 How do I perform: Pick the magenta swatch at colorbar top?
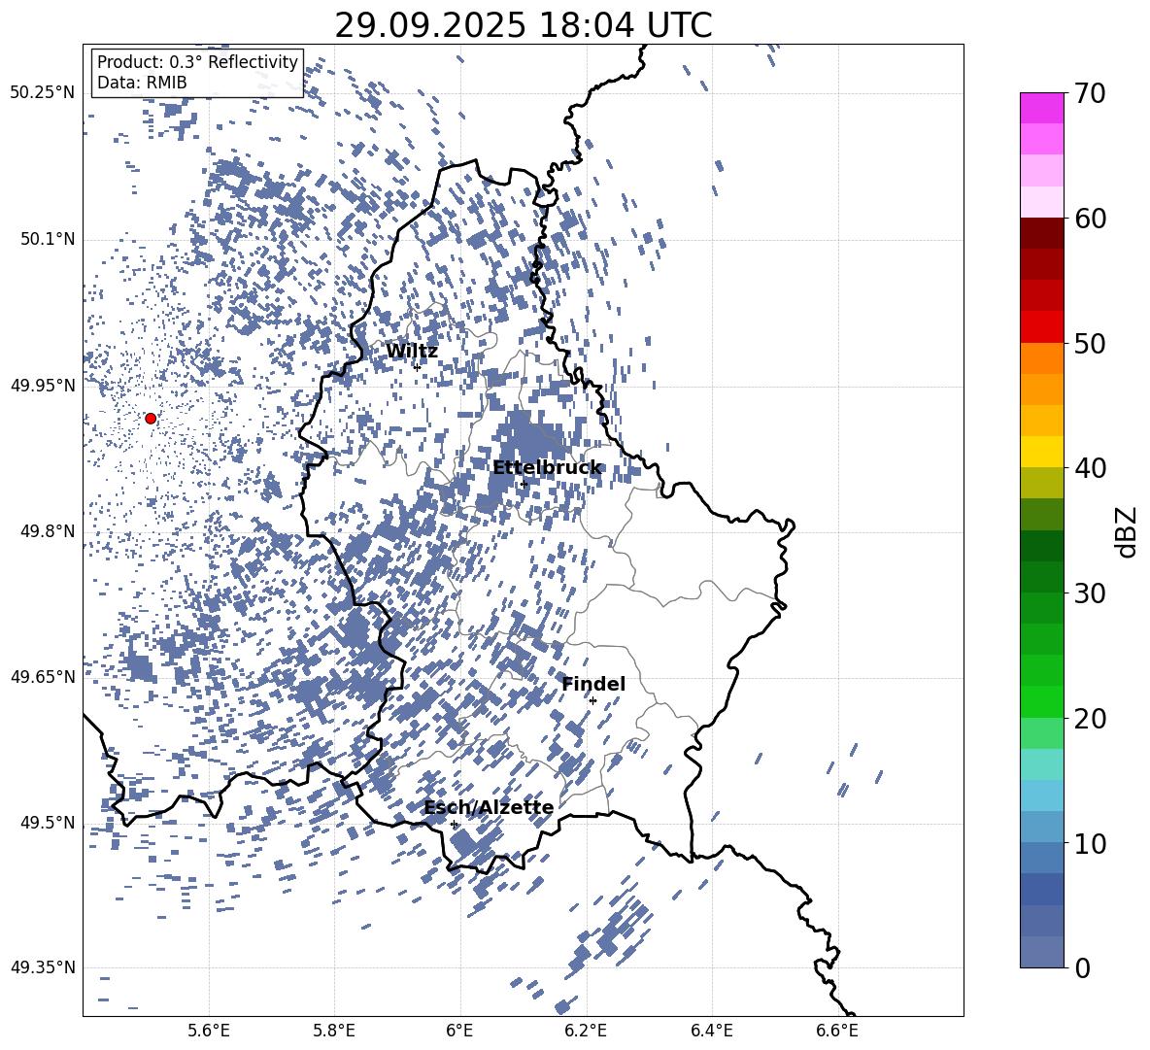coord(1041,109)
